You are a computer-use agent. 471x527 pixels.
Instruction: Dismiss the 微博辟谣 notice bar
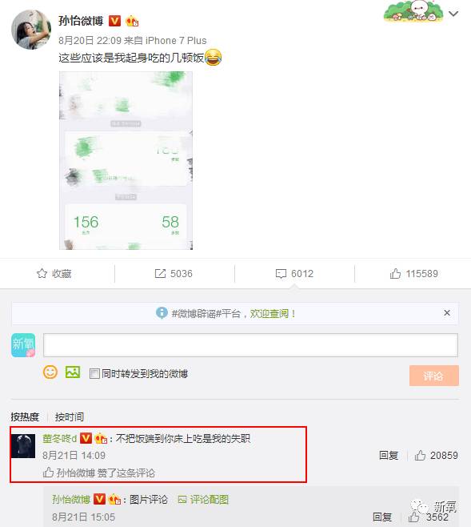447,313
